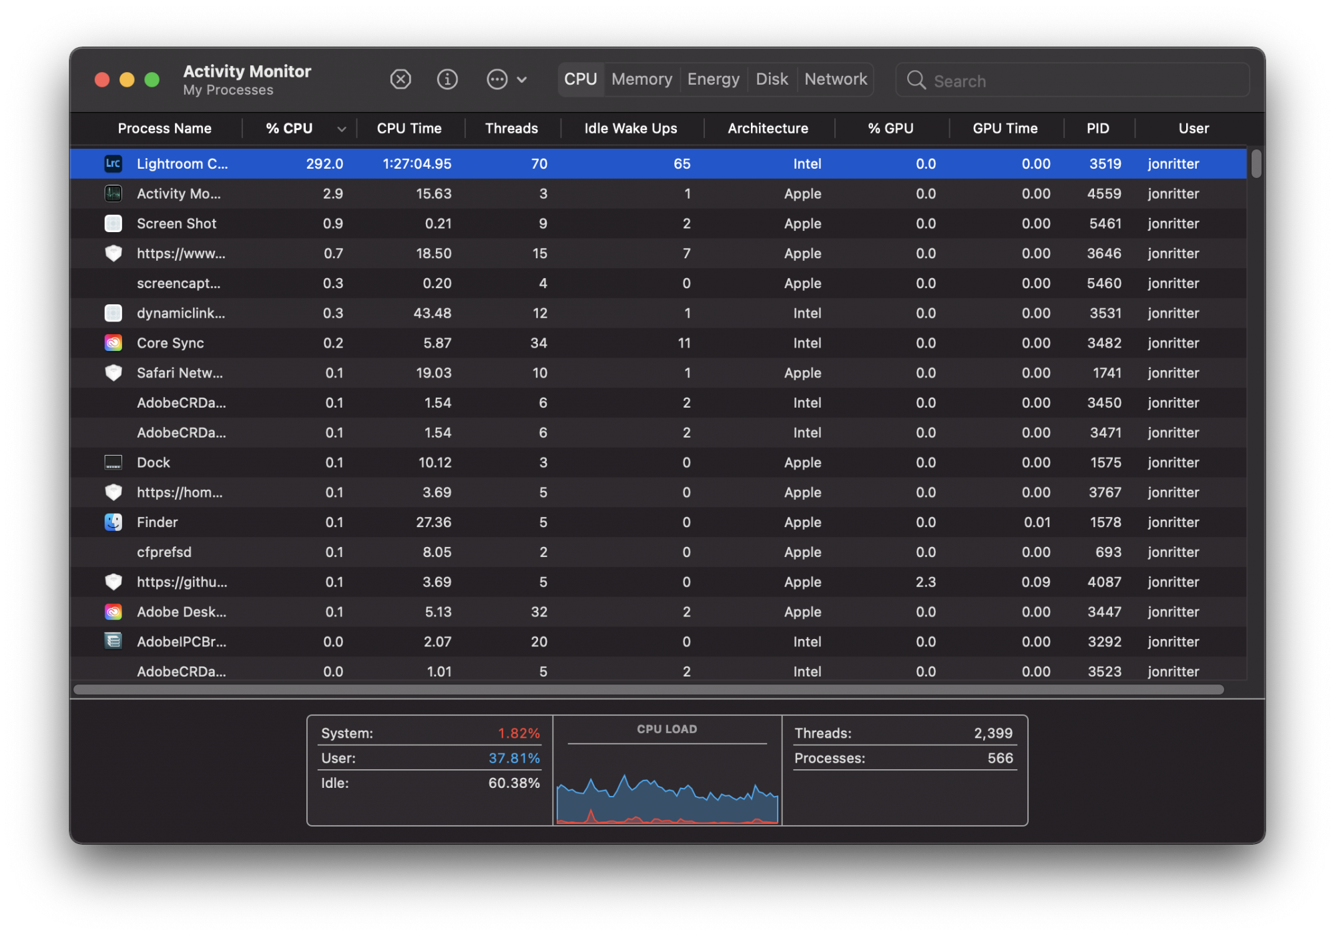The image size is (1335, 936).
Task: Toggle sort order via % CPU chevron
Action: (x=341, y=129)
